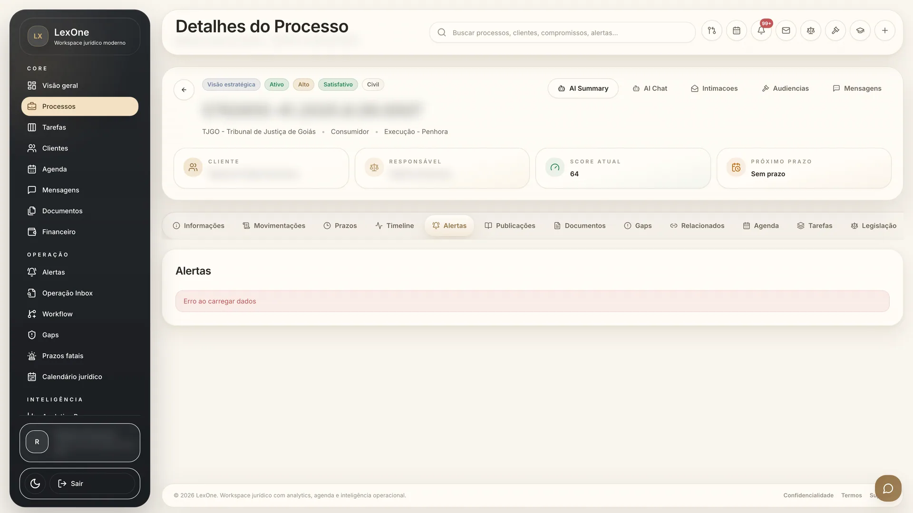The width and height of the screenshot is (913, 513).
Task: Click the Civil badge
Action: (x=373, y=85)
